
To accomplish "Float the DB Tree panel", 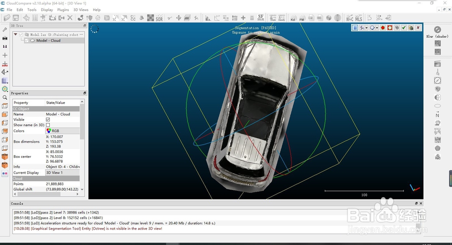I will 85,26.
